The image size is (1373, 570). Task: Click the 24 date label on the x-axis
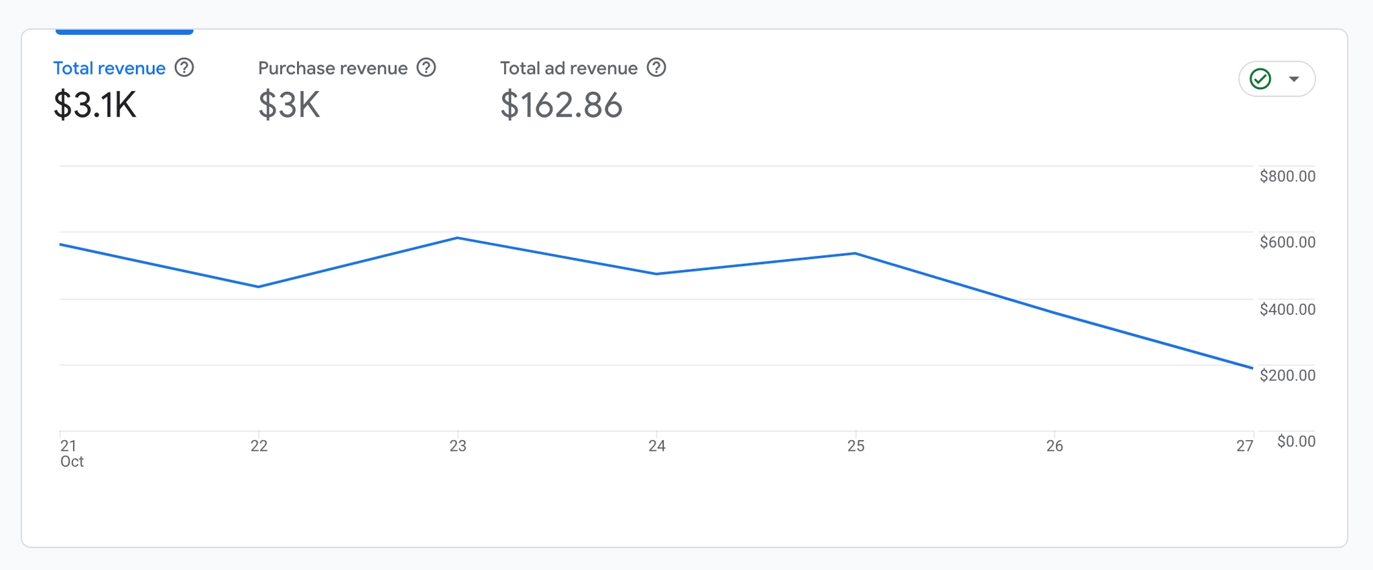[657, 446]
